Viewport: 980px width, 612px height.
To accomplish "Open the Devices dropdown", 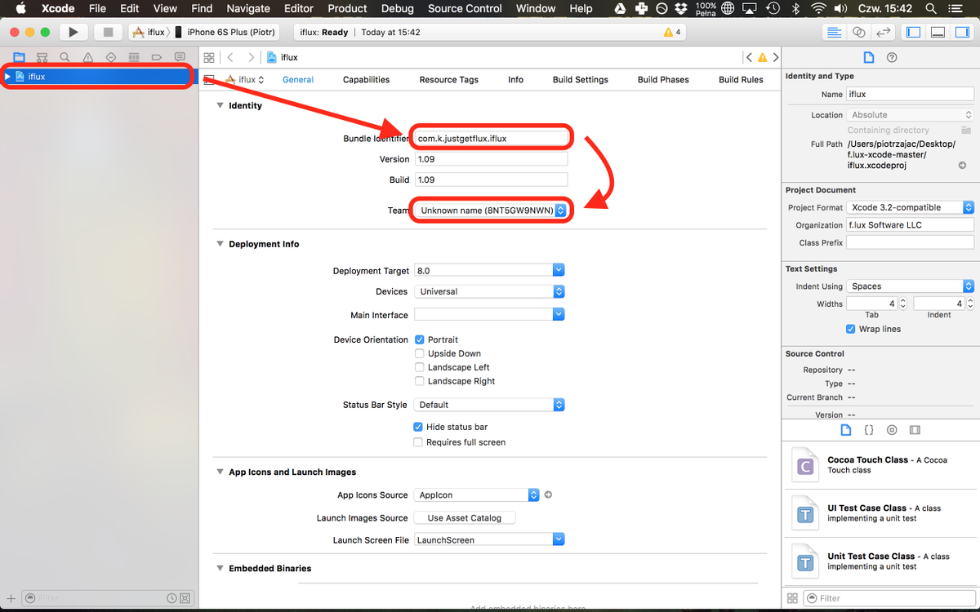I will pos(489,291).
